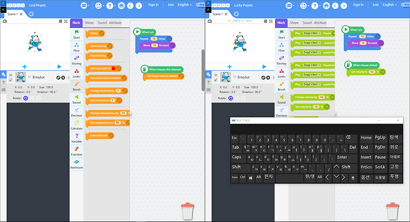Screen dimensions: 410x222
Task: Click the trash can in Cool Project workspace
Action: coord(187,211)
